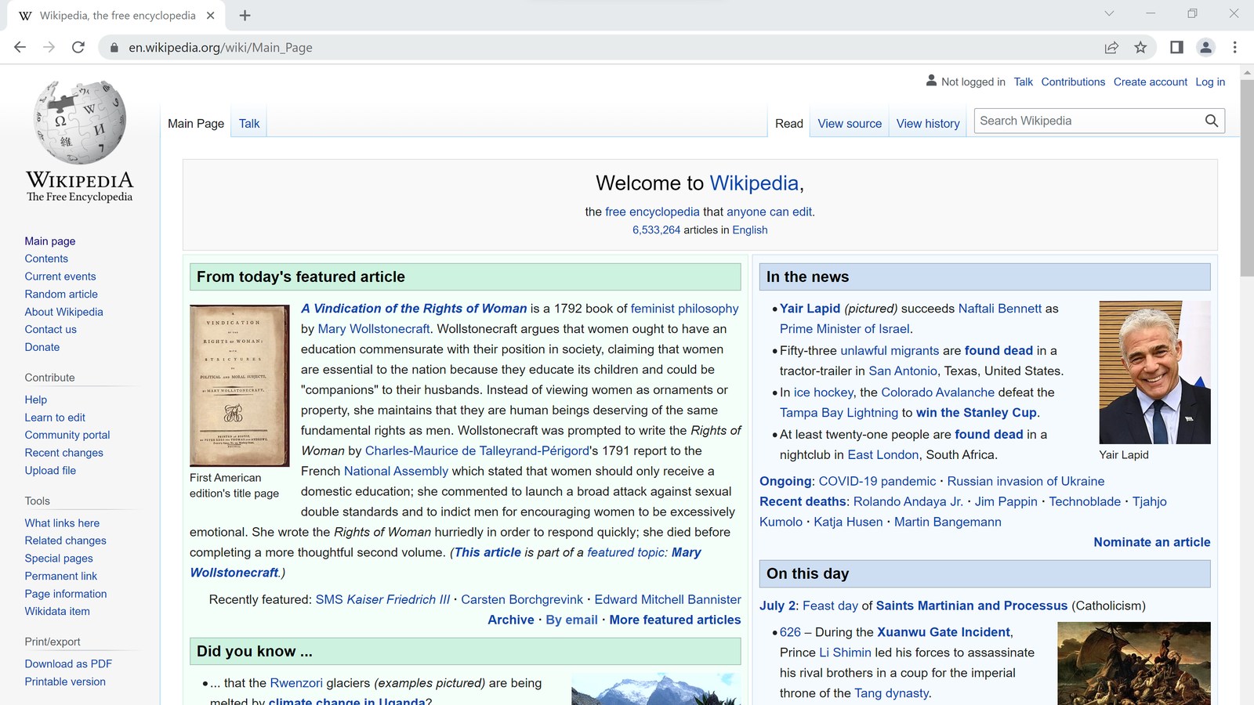Open the View history tab
1254x705 pixels.
(928, 124)
